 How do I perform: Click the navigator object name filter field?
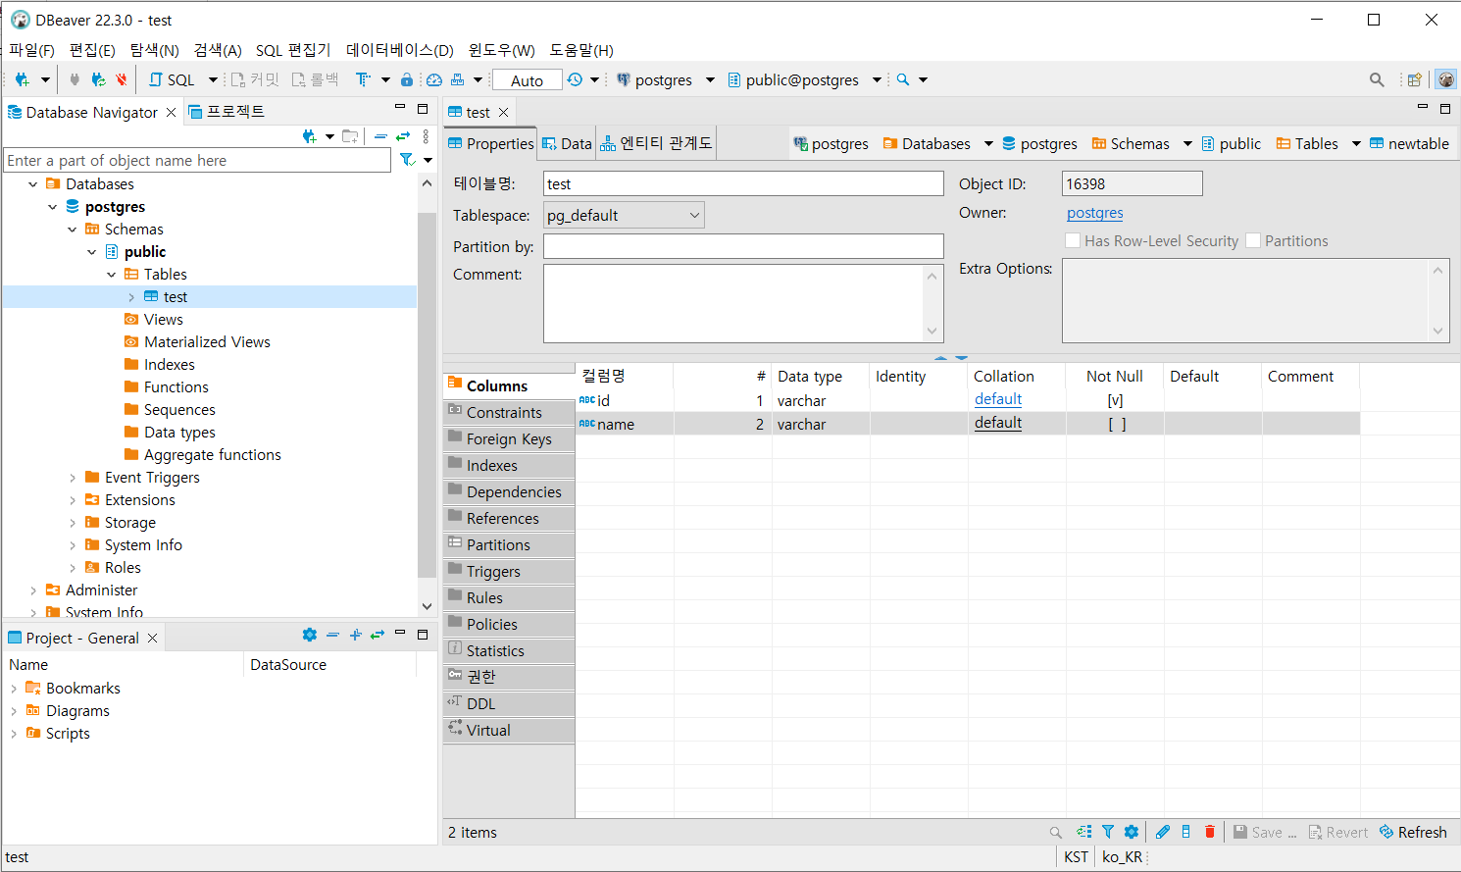(197, 160)
